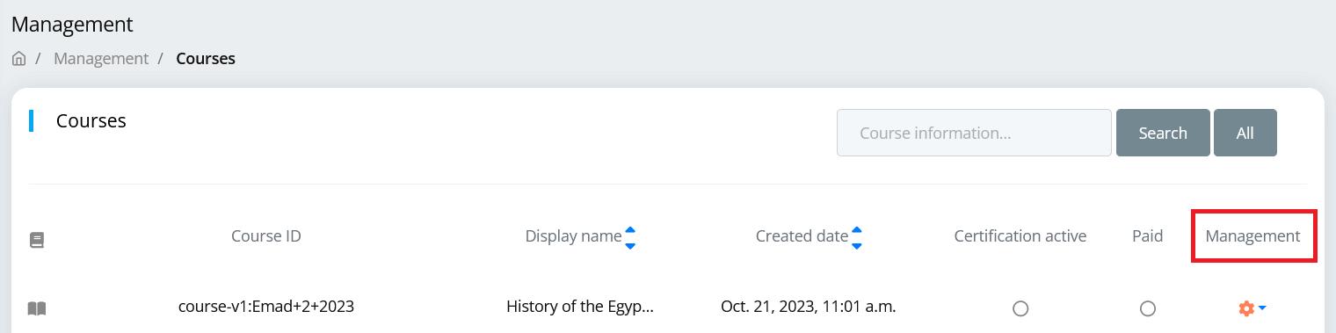This screenshot has width=1336, height=333.
Task: Sort Display name descending with down arrow
Action: (629, 245)
